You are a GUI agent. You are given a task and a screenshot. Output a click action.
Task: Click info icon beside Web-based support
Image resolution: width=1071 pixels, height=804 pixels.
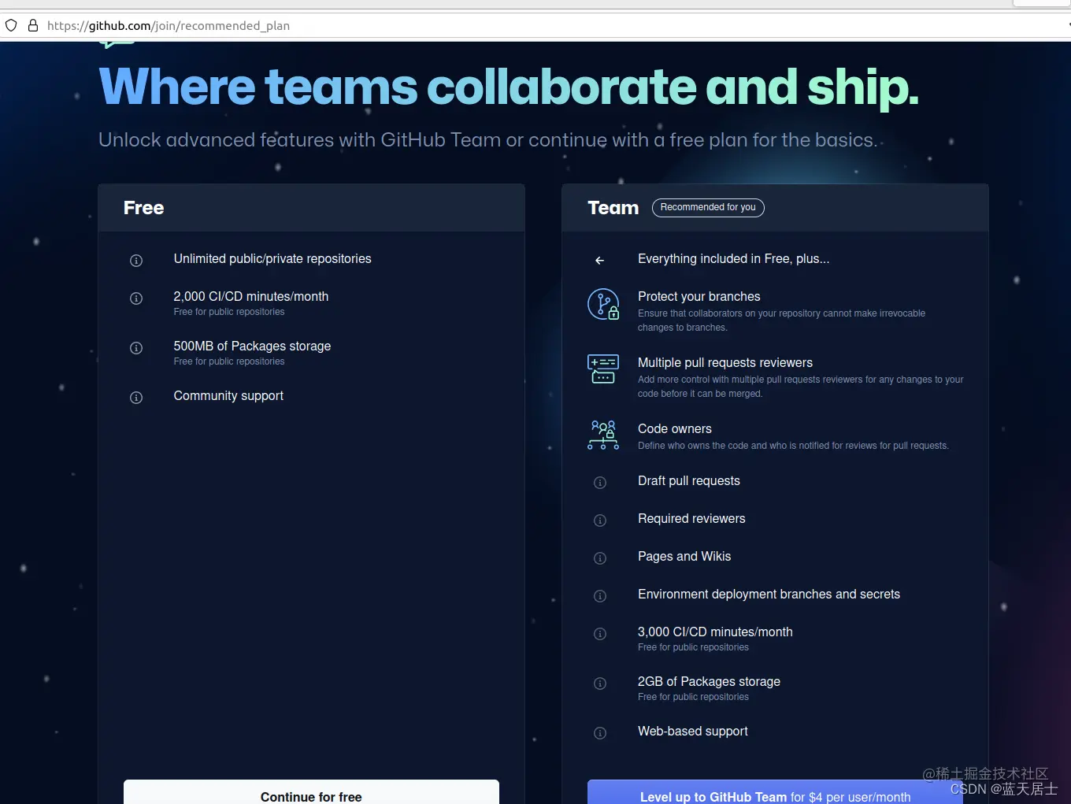point(600,733)
